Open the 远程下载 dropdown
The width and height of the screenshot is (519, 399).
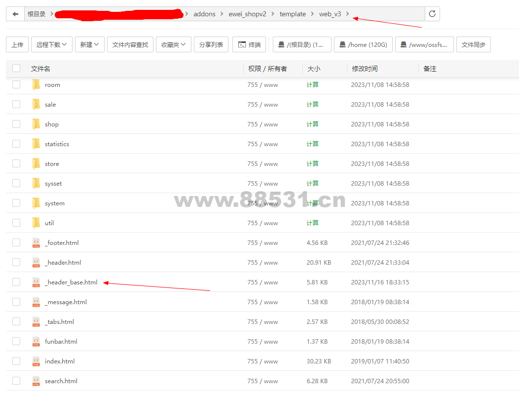coord(51,44)
